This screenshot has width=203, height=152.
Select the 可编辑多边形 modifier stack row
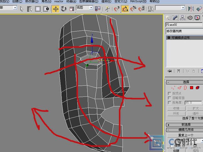tap(184, 38)
